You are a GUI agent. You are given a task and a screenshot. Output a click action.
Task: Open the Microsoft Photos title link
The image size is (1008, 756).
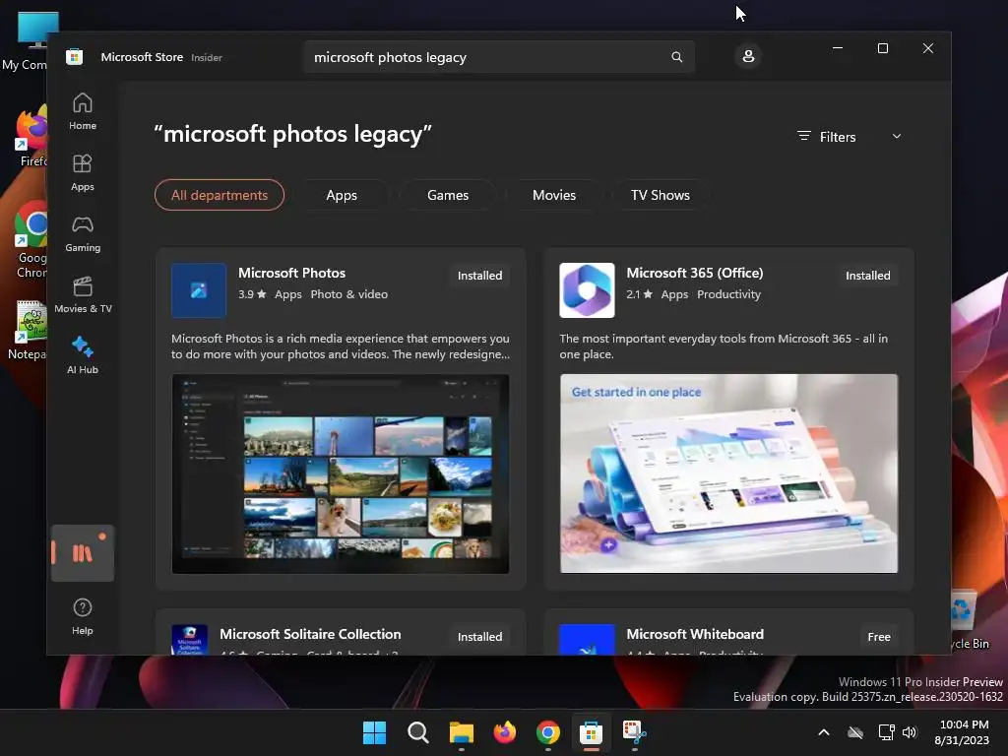point(291,273)
